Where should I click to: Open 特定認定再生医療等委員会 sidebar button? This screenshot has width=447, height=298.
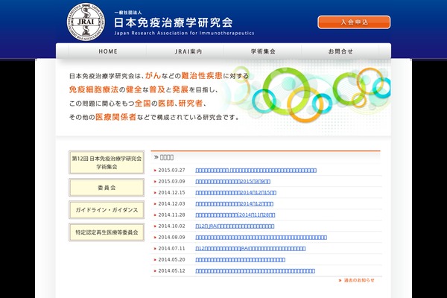coord(107,232)
